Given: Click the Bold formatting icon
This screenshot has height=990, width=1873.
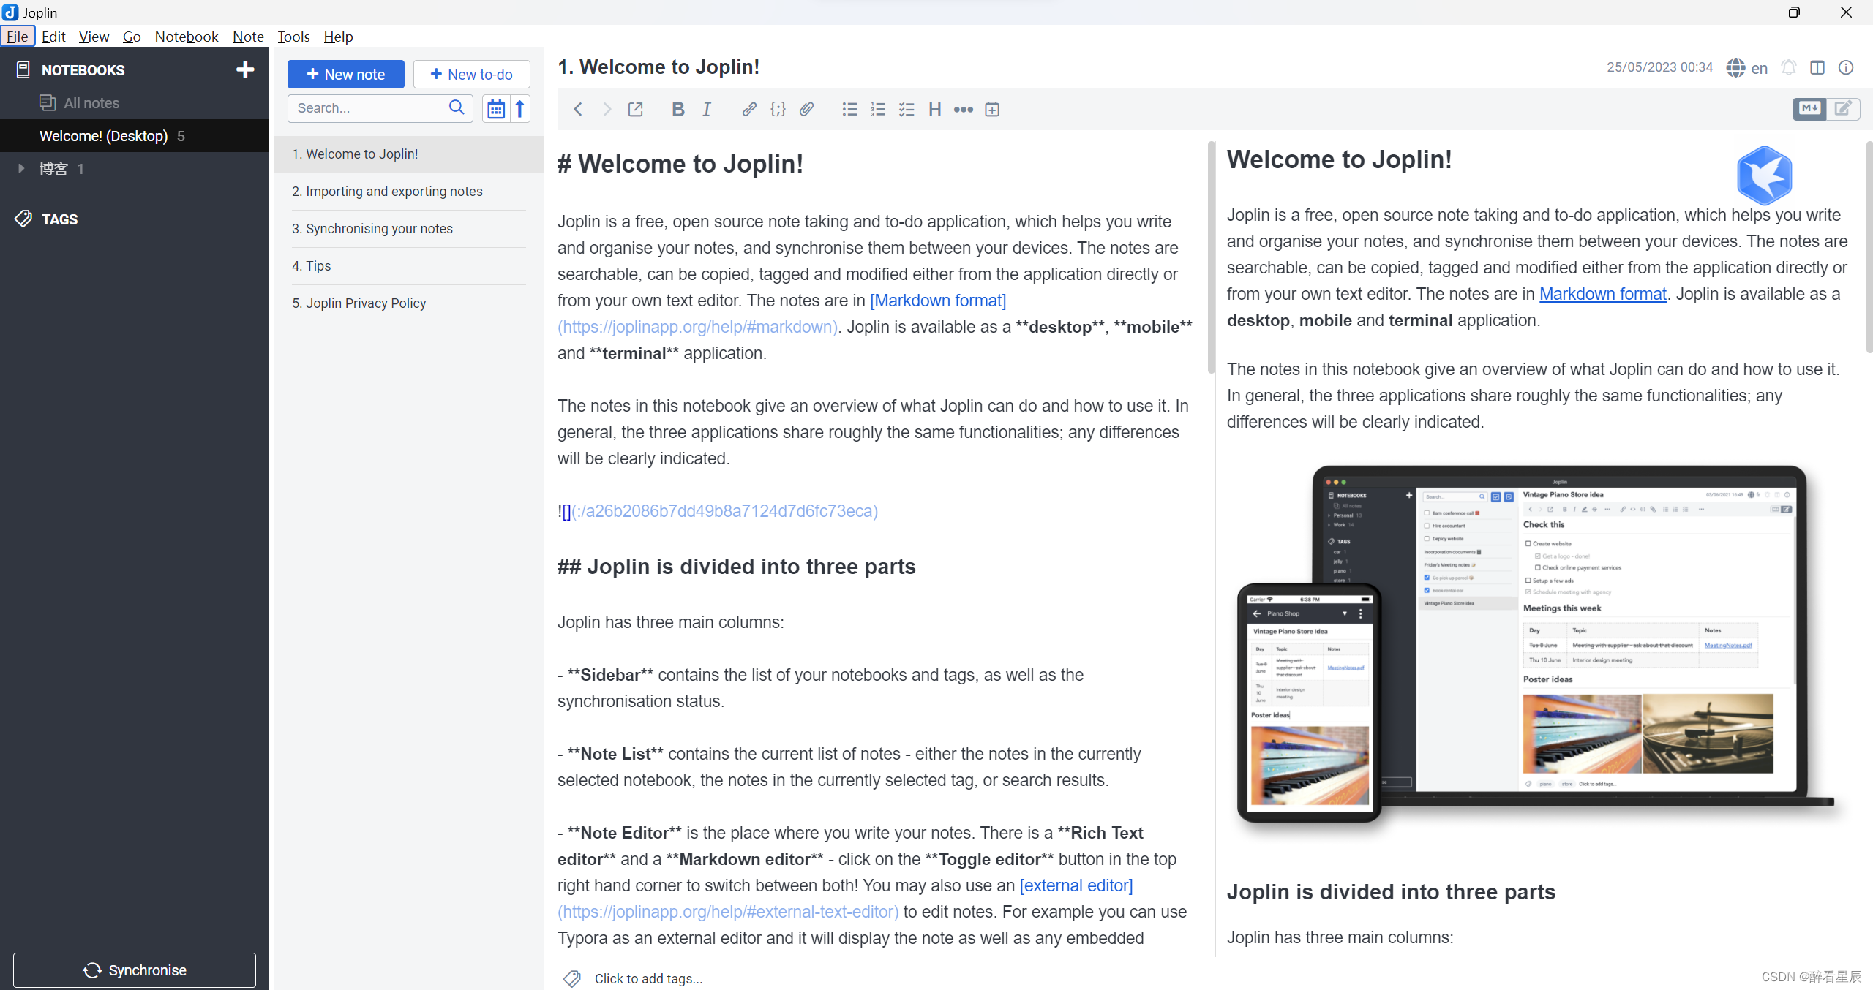Looking at the screenshot, I should [677, 110].
